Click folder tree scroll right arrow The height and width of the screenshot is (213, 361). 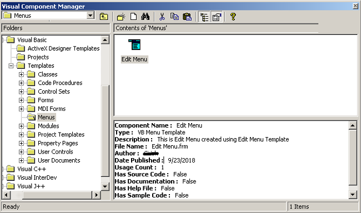pyautogui.click(x=97, y=195)
